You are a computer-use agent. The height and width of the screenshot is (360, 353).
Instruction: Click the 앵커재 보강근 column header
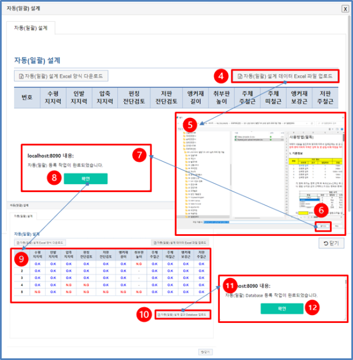[299, 97]
